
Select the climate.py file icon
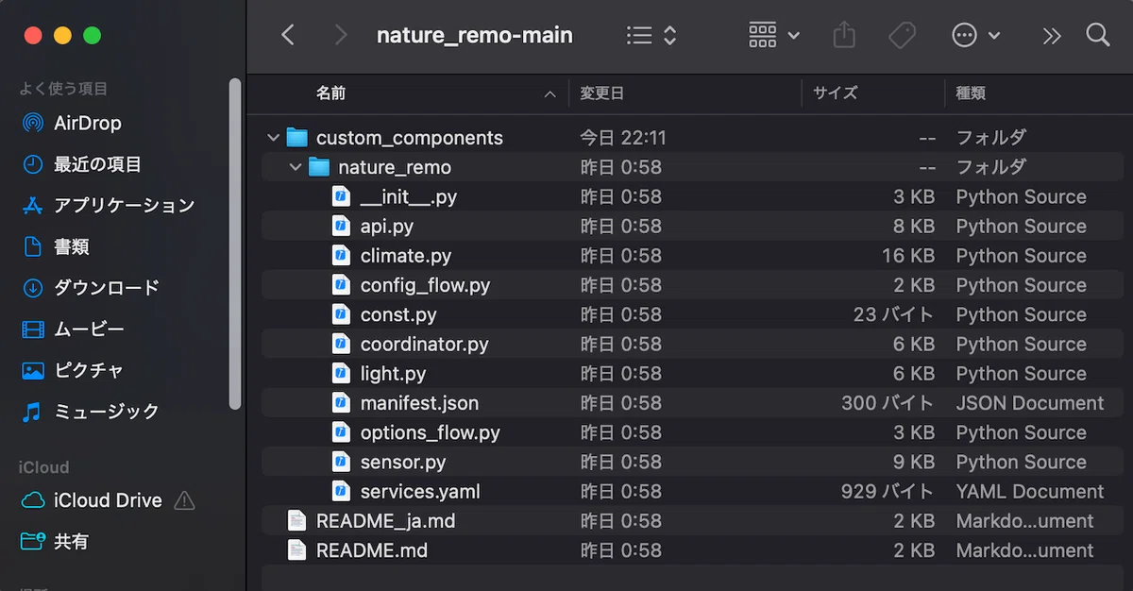(342, 255)
